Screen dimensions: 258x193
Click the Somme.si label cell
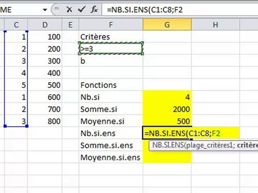coord(111,109)
